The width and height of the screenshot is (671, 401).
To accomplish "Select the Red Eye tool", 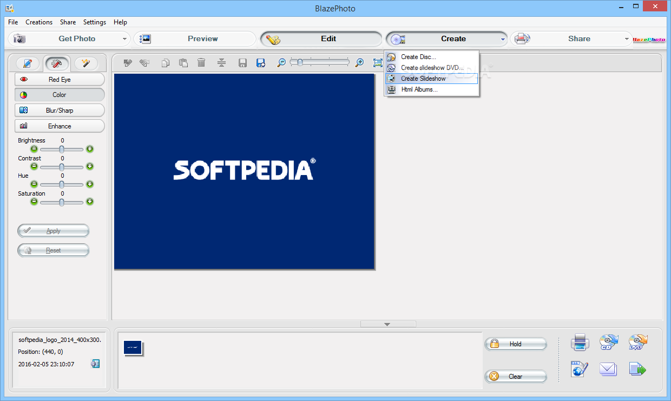I will 60,79.
